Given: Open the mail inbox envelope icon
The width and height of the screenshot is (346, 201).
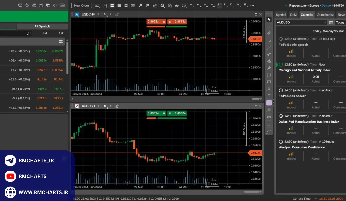Looking at the screenshot, I should 20,5.
